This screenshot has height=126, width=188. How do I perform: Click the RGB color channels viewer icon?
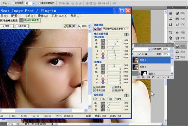[70, 26]
